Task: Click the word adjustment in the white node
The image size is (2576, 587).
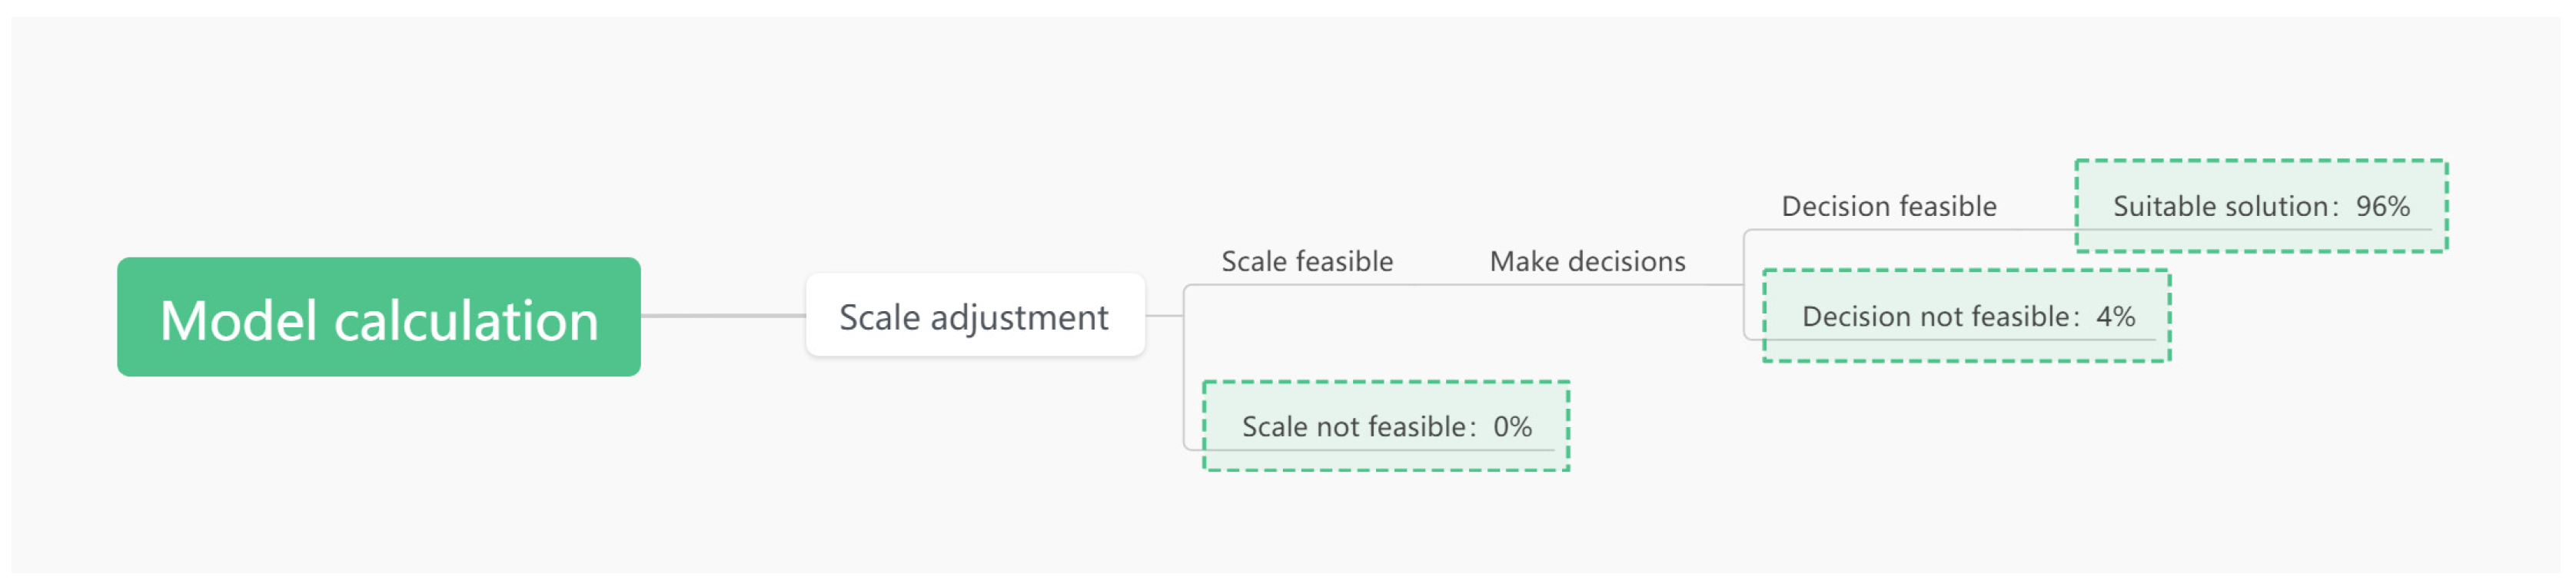Action: coord(1019,318)
